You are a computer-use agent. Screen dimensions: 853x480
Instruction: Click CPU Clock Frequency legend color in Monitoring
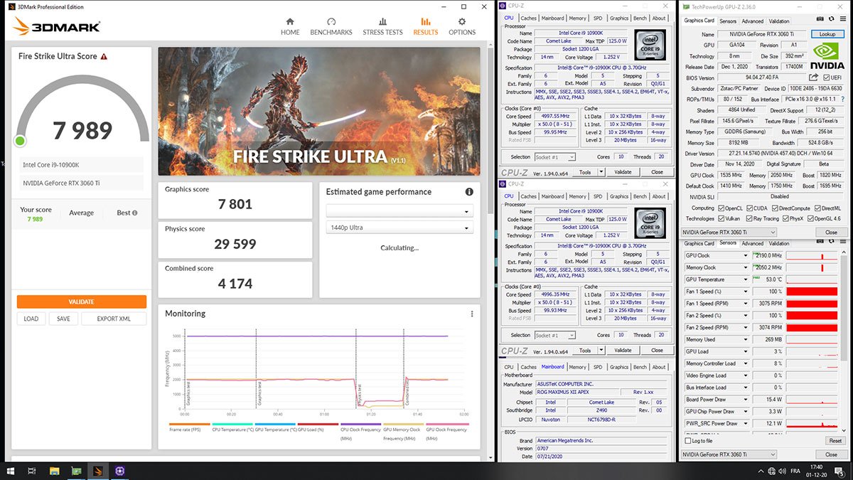(361, 424)
